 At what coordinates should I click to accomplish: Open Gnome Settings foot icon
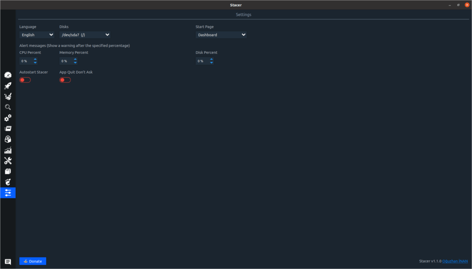tap(8, 182)
